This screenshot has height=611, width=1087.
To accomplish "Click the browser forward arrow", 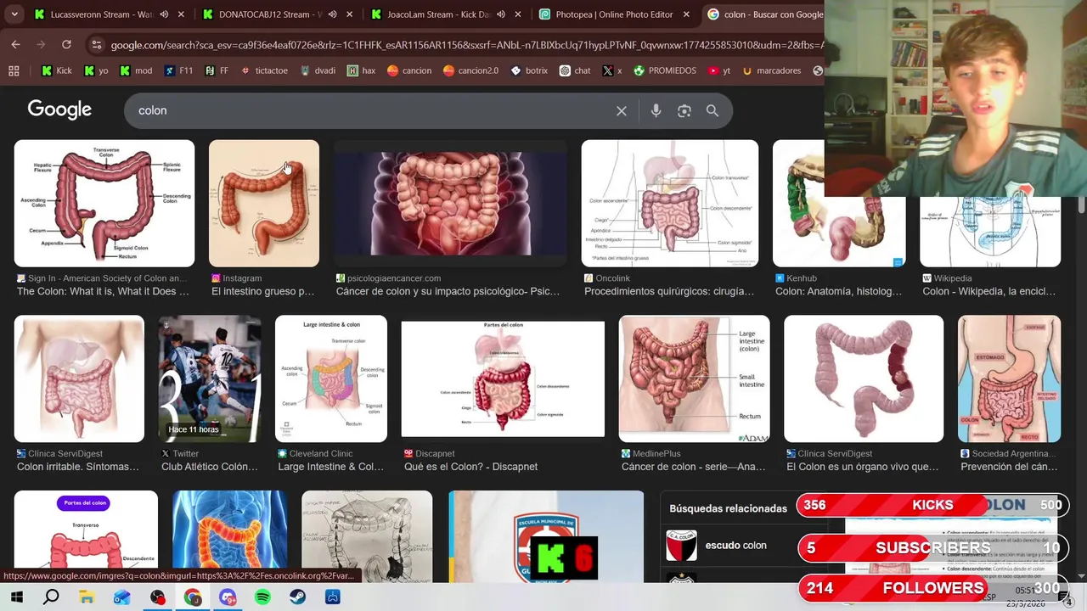I will tap(41, 44).
